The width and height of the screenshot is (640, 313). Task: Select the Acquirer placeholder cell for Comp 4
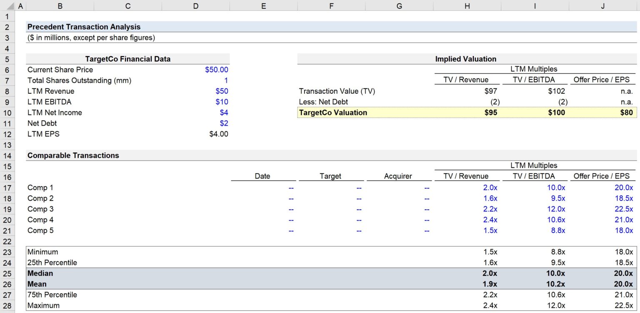(399, 220)
